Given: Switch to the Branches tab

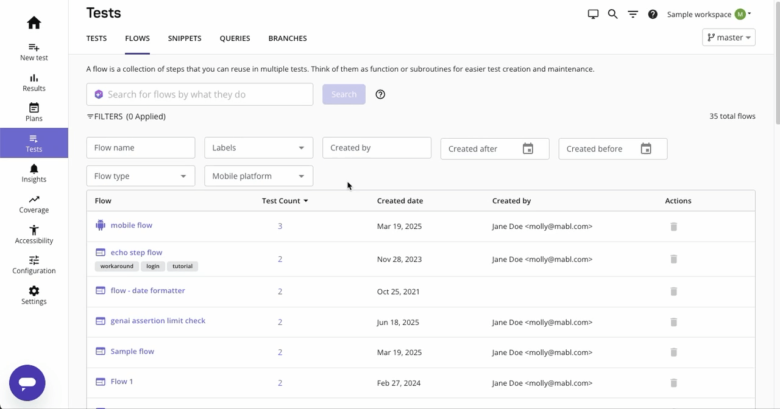Looking at the screenshot, I should [287, 38].
